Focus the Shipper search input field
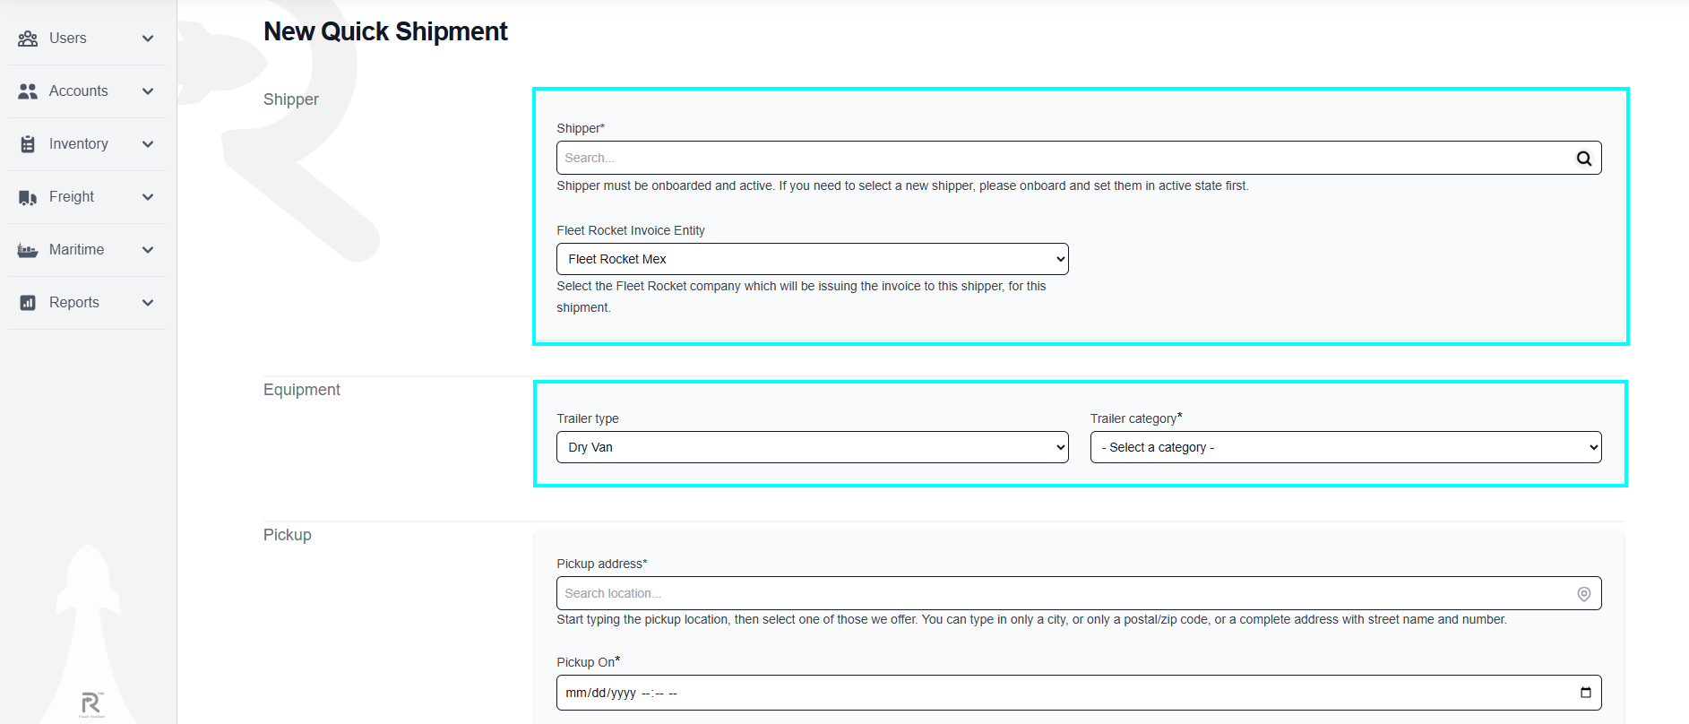This screenshot has width=1689, height=724. point(1079,158)
